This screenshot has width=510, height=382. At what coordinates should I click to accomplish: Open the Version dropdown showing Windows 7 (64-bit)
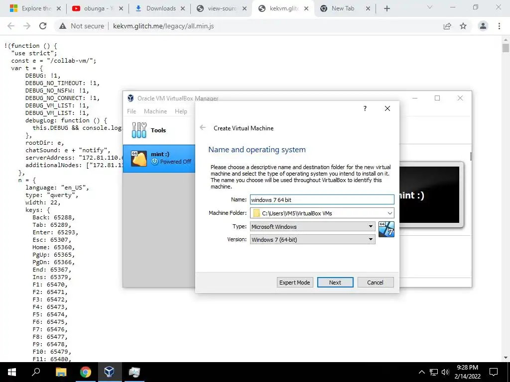pos(313,240)
